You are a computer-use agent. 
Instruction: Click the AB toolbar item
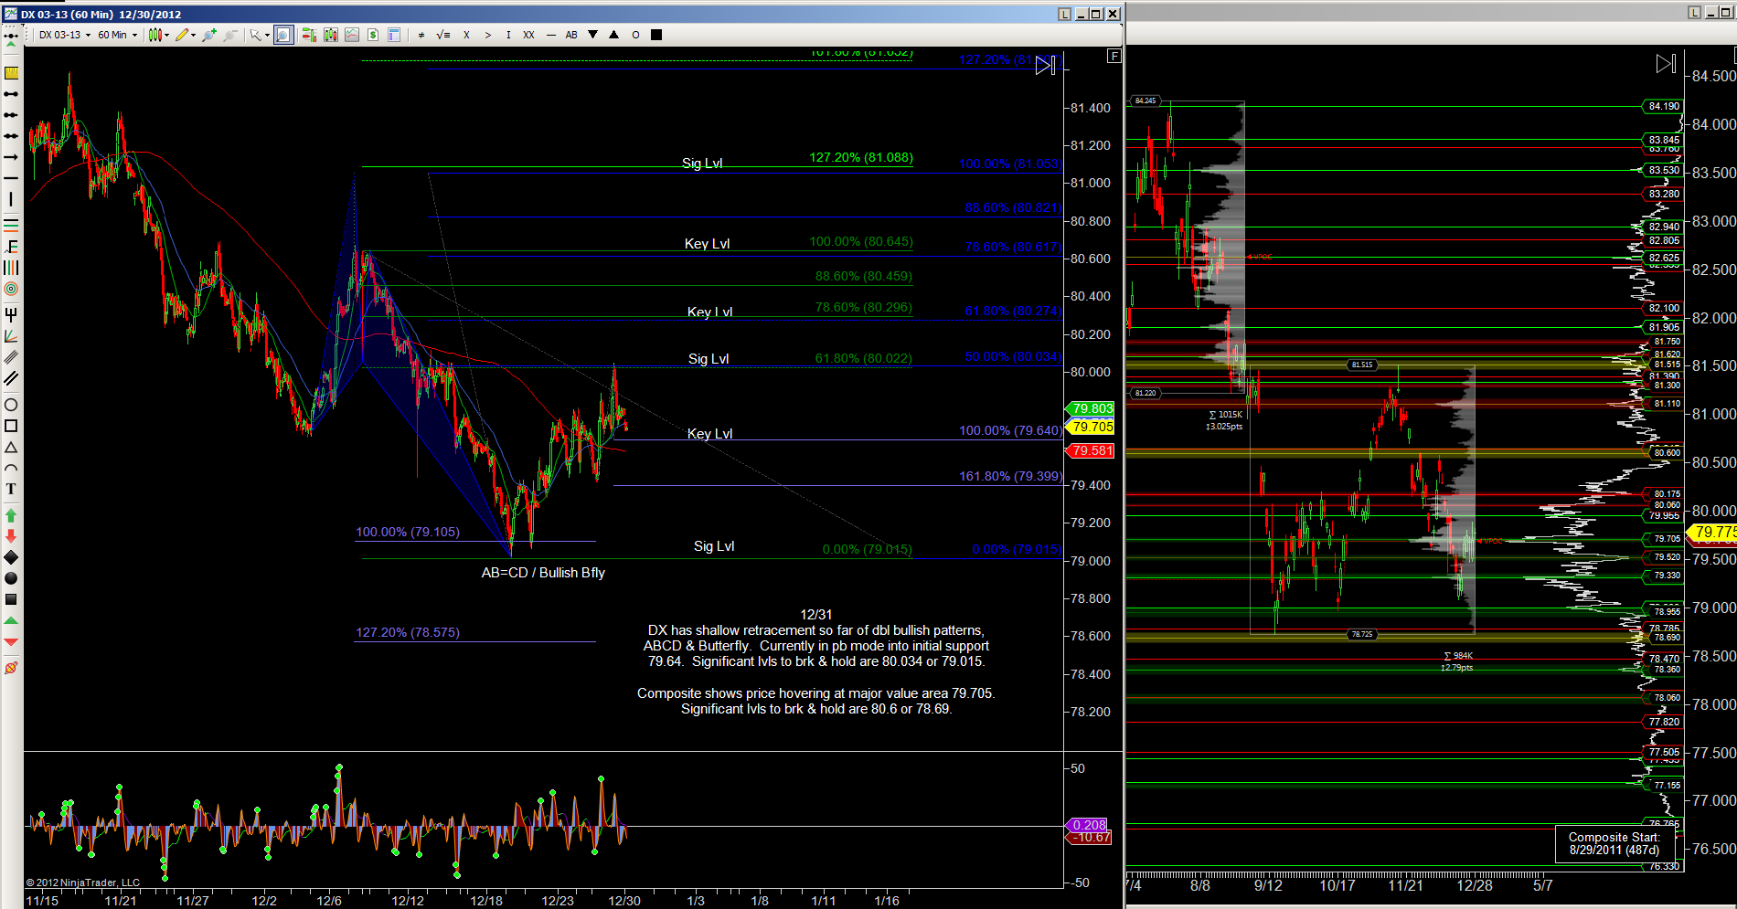click(571, 35)
